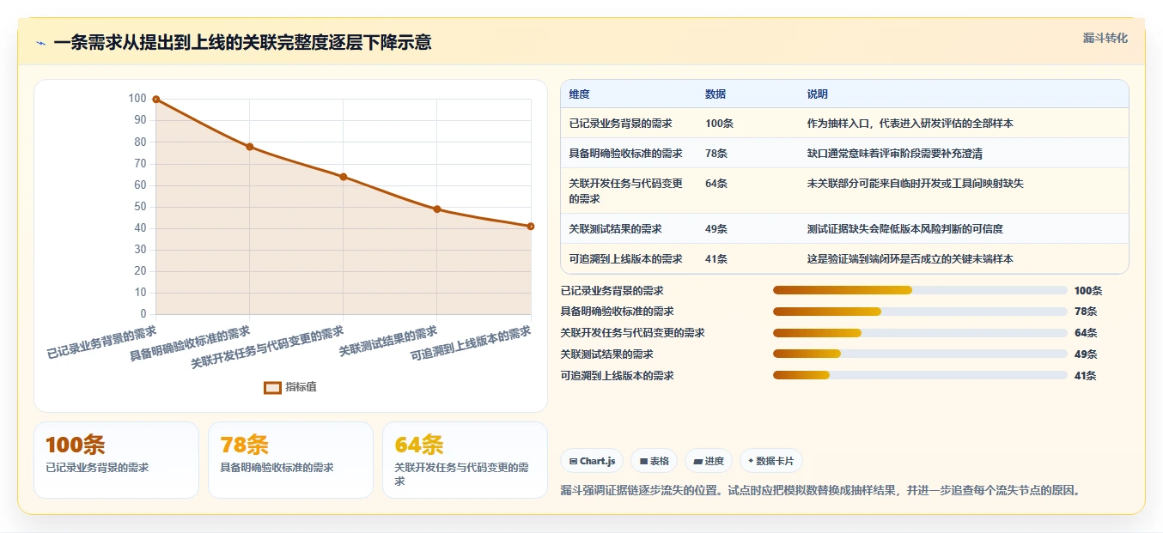Click the 进度 tag chip
Image resolution: width=1163 pixels, height=533 pixels.
point(709,461)
